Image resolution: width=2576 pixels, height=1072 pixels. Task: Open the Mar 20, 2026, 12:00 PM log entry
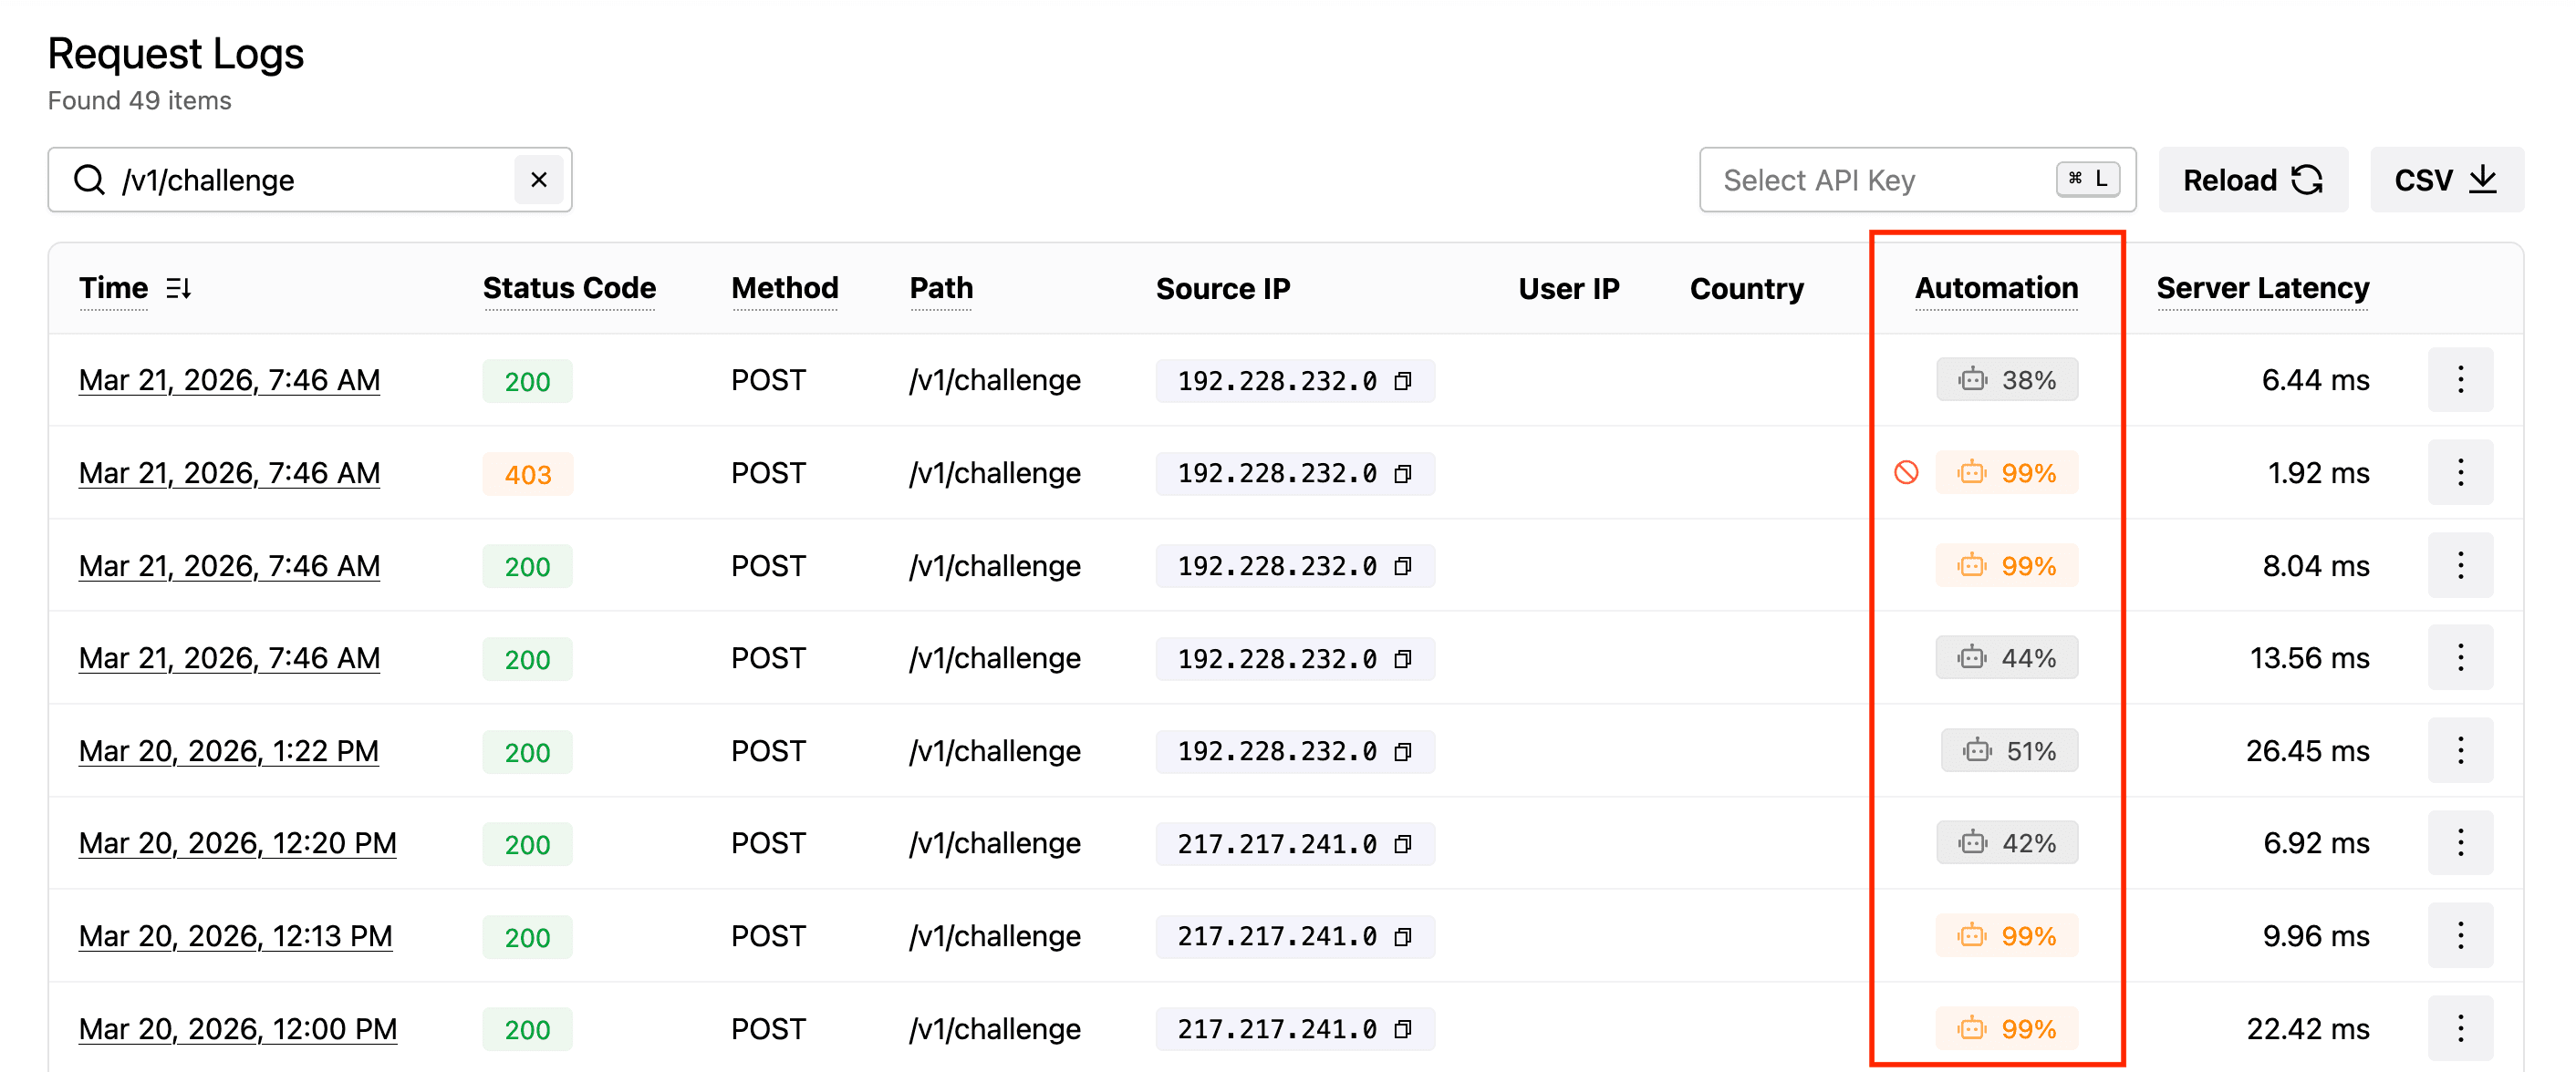tap(238, 1029)
